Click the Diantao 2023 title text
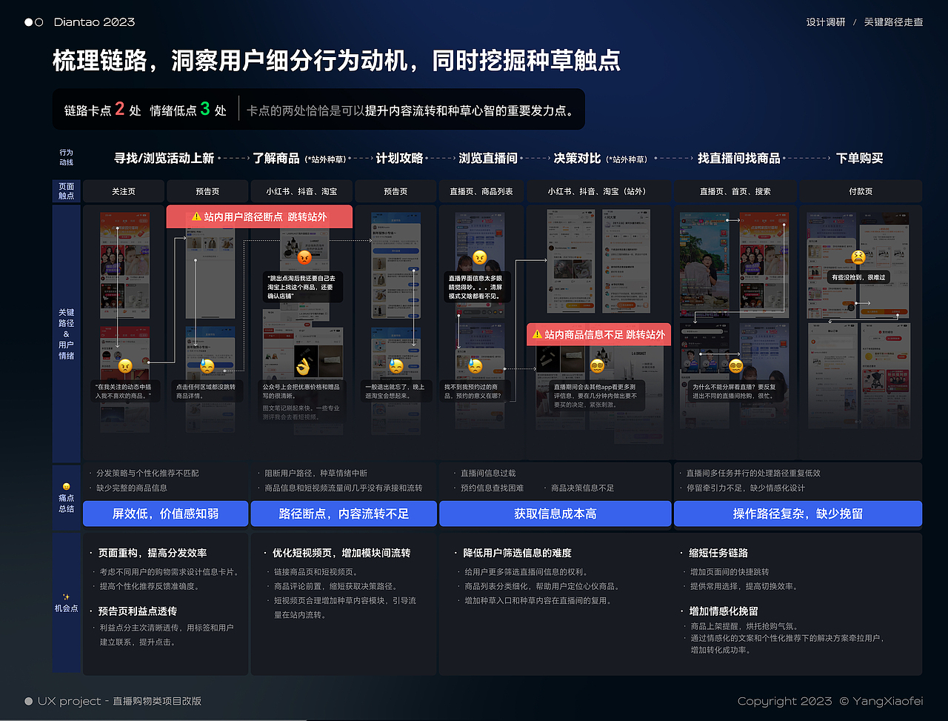This screenshot has height=721, width=948. (x=94, y=22)
